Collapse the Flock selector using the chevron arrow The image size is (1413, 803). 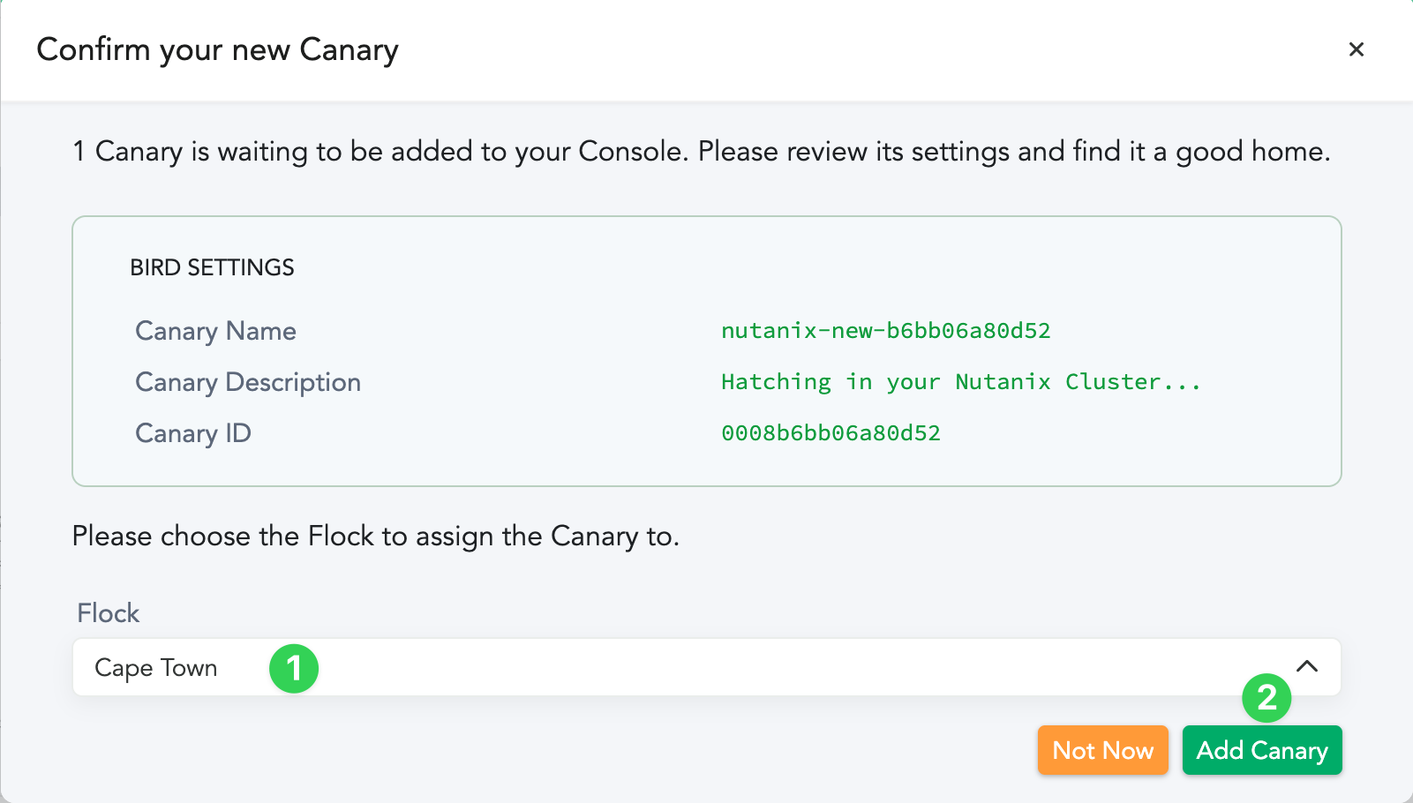coord(1307,666)
